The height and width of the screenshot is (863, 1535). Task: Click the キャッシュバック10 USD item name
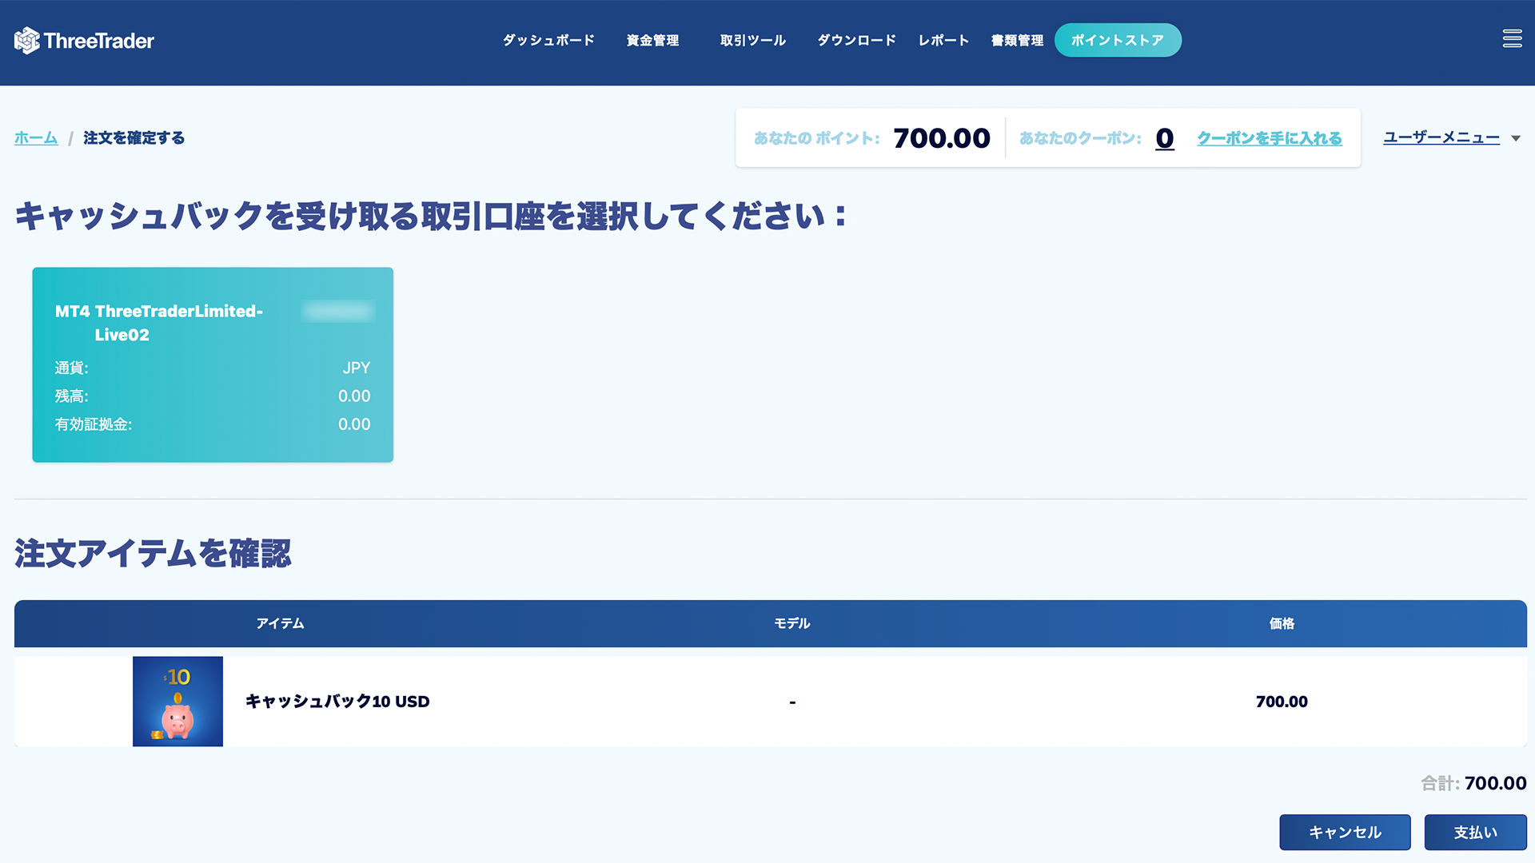click(337, 702)
